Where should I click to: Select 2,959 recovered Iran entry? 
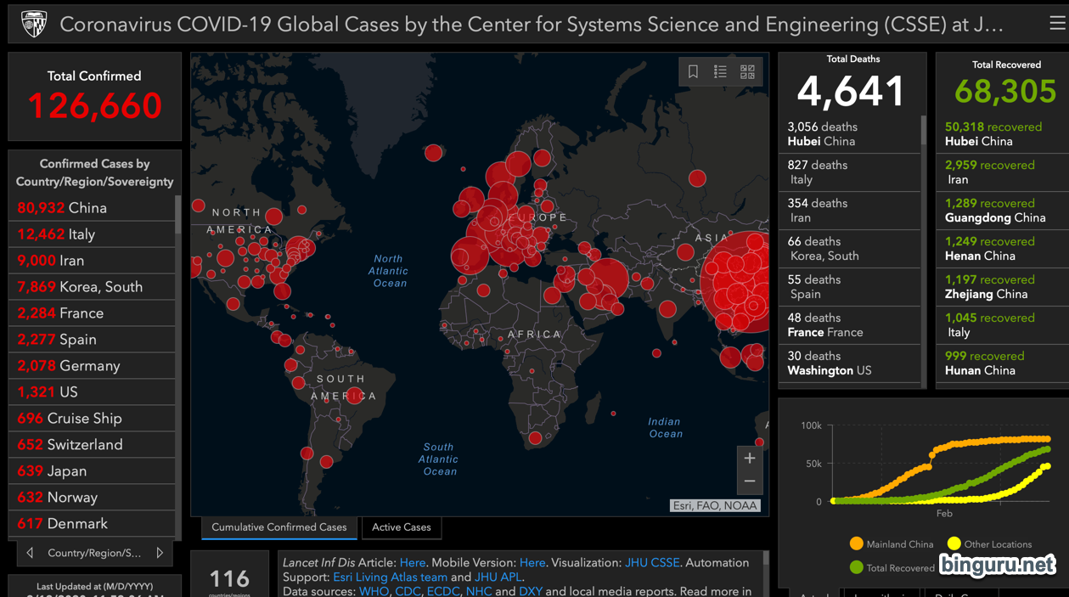[1003, 172]
